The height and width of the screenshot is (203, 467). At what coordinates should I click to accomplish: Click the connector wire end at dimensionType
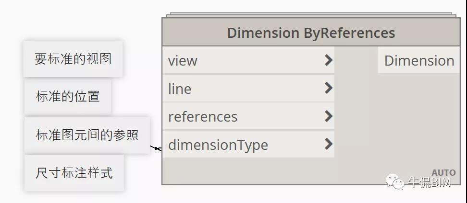point(156,148)
